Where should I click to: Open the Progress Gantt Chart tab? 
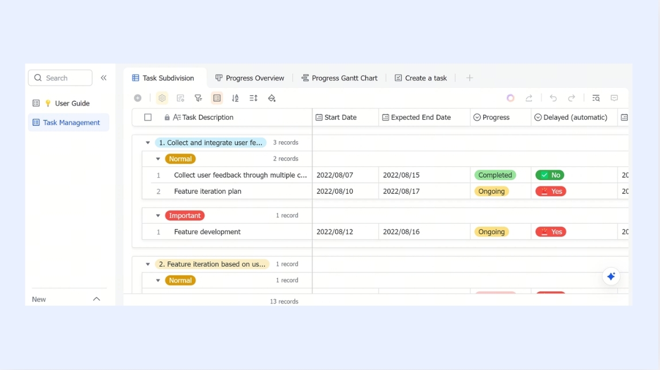coord(339,78)
